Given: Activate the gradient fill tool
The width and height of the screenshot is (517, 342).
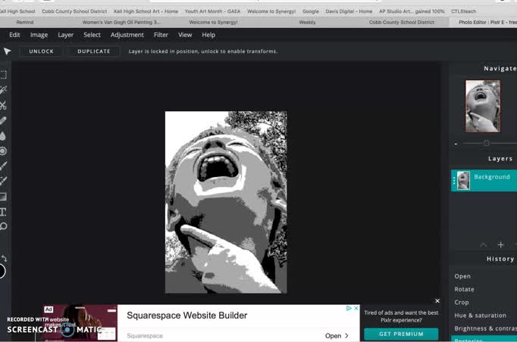Looking at the screenshot, I should point(3,197).
